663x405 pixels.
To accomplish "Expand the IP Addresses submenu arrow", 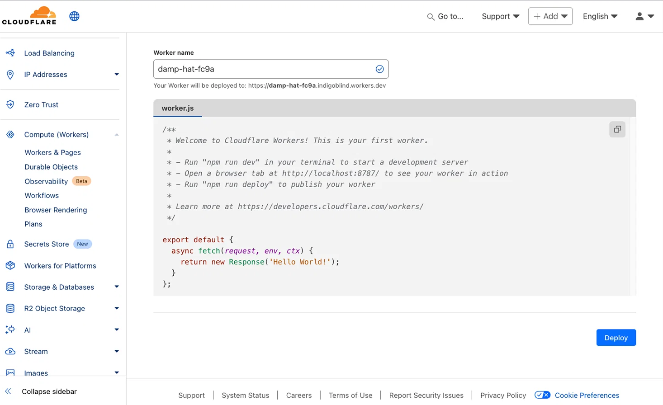I will (117, 75).
